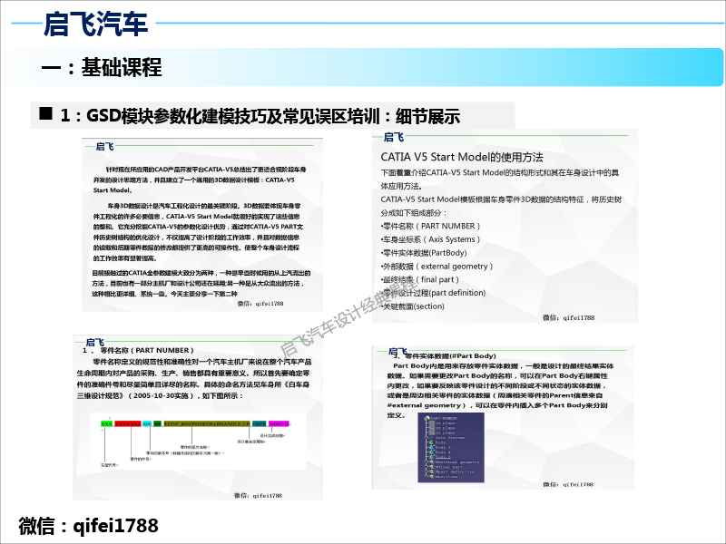Click 微信: qifei1788 in bottom-left thumbnail
Screen dimensions: 726x544
pyautogui.click(x=258, y=495)
